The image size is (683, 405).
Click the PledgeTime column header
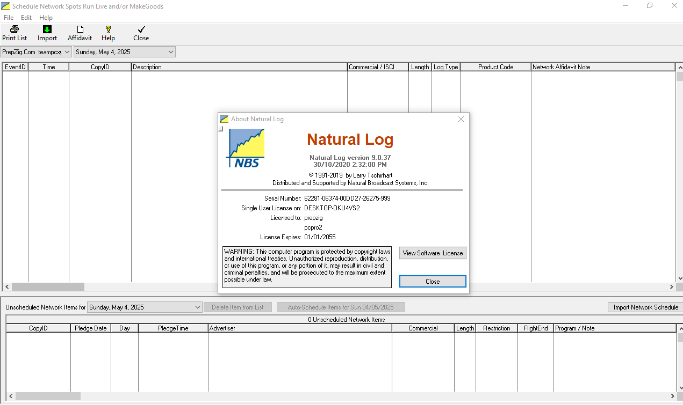[173, 328]
